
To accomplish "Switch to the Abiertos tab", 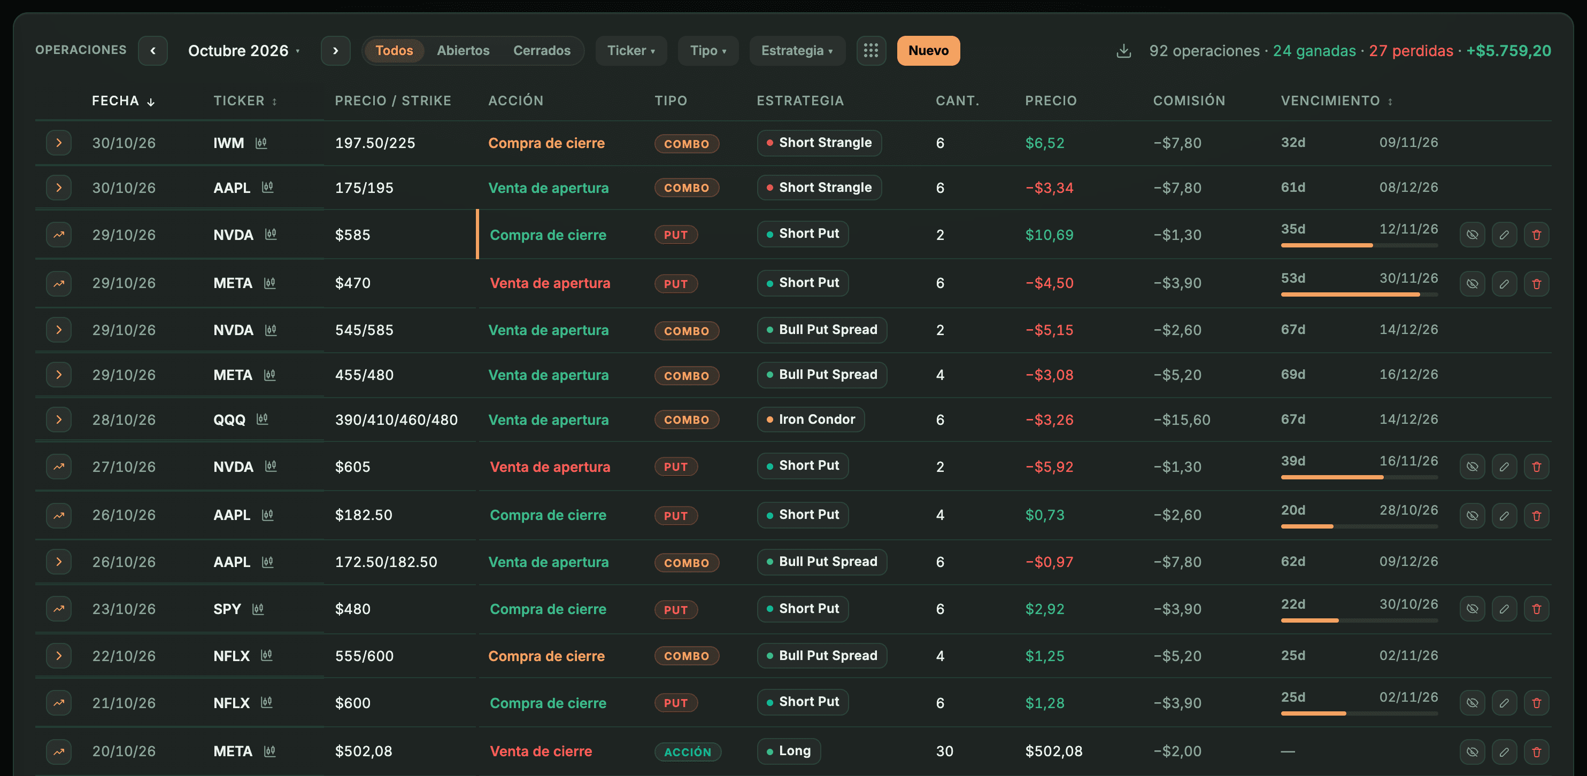I will click(x=463, y=50).
